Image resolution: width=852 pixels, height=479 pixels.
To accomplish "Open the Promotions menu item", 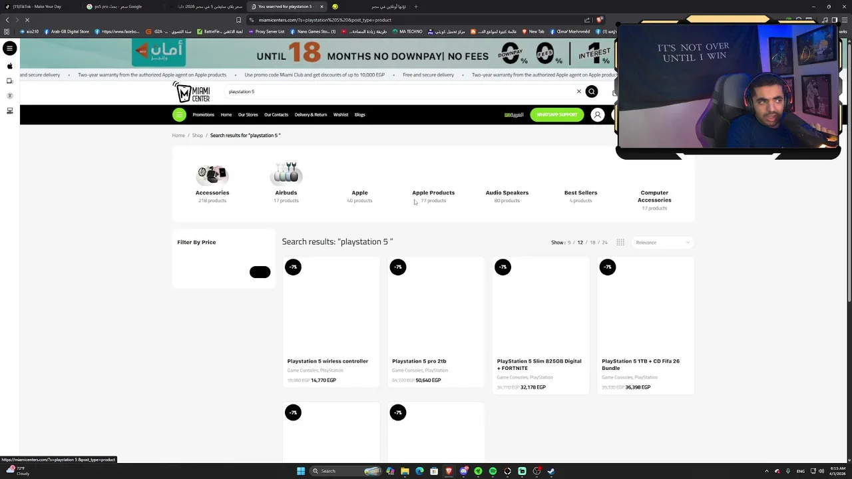I will (x=204, y=114).
